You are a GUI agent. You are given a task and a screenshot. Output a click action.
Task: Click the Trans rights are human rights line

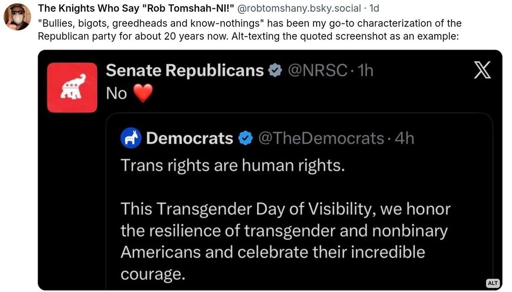(x=233, y=165)
